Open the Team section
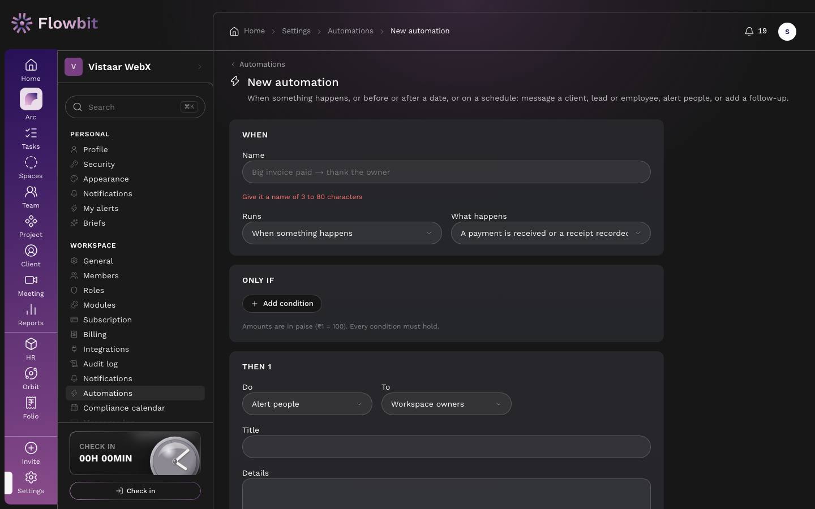The height and width of the screenshot is (509, 815). click(x=31, y=197)
